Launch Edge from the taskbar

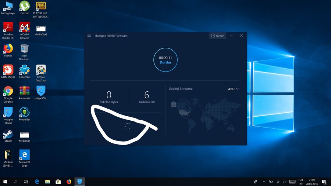click(x=37, y=182)
